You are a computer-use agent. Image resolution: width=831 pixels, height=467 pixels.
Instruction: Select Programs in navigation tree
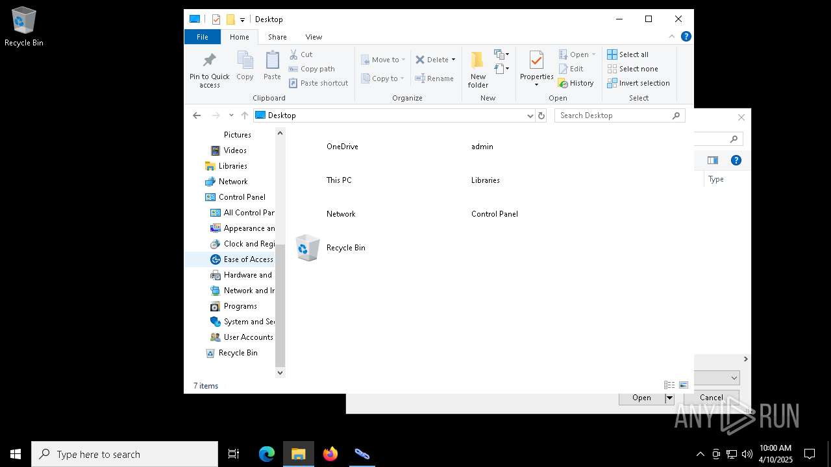pos(234,306)
